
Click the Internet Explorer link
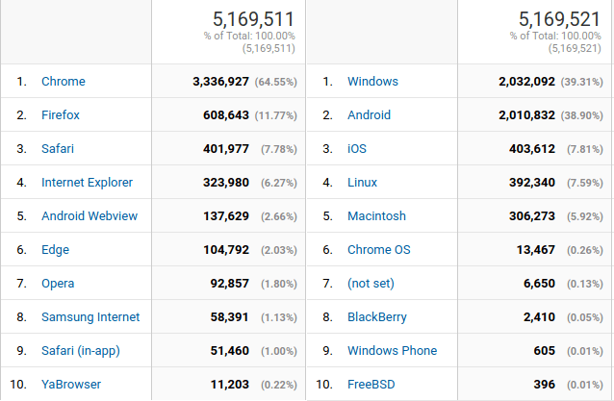[x=87, y=183]
